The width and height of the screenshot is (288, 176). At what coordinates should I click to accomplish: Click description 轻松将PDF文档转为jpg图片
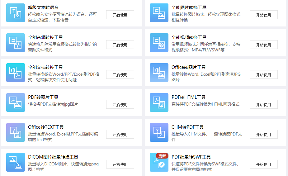(x=53, y=104)
